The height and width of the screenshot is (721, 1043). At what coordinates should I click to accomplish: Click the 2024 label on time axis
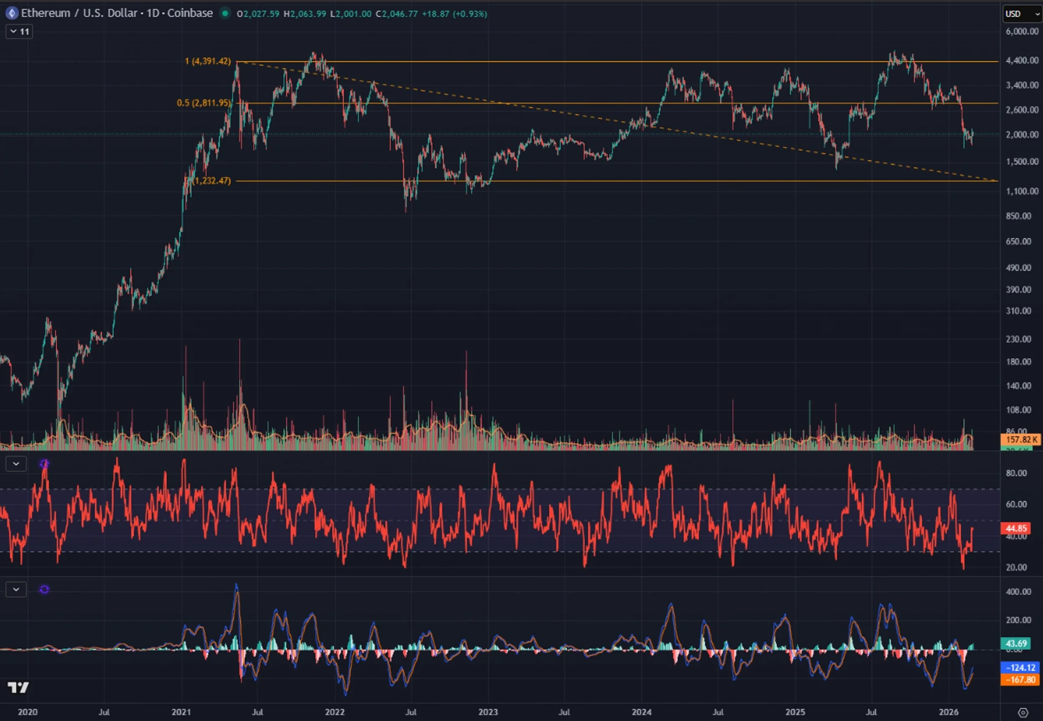tap(641, 712)
